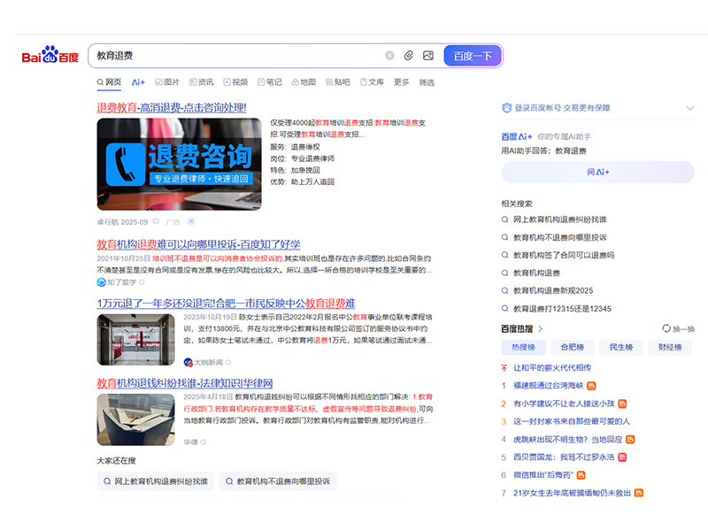Clear the search box text with X icon
The width and height of the screenshot is (708, 531).
tap(389, 56)
